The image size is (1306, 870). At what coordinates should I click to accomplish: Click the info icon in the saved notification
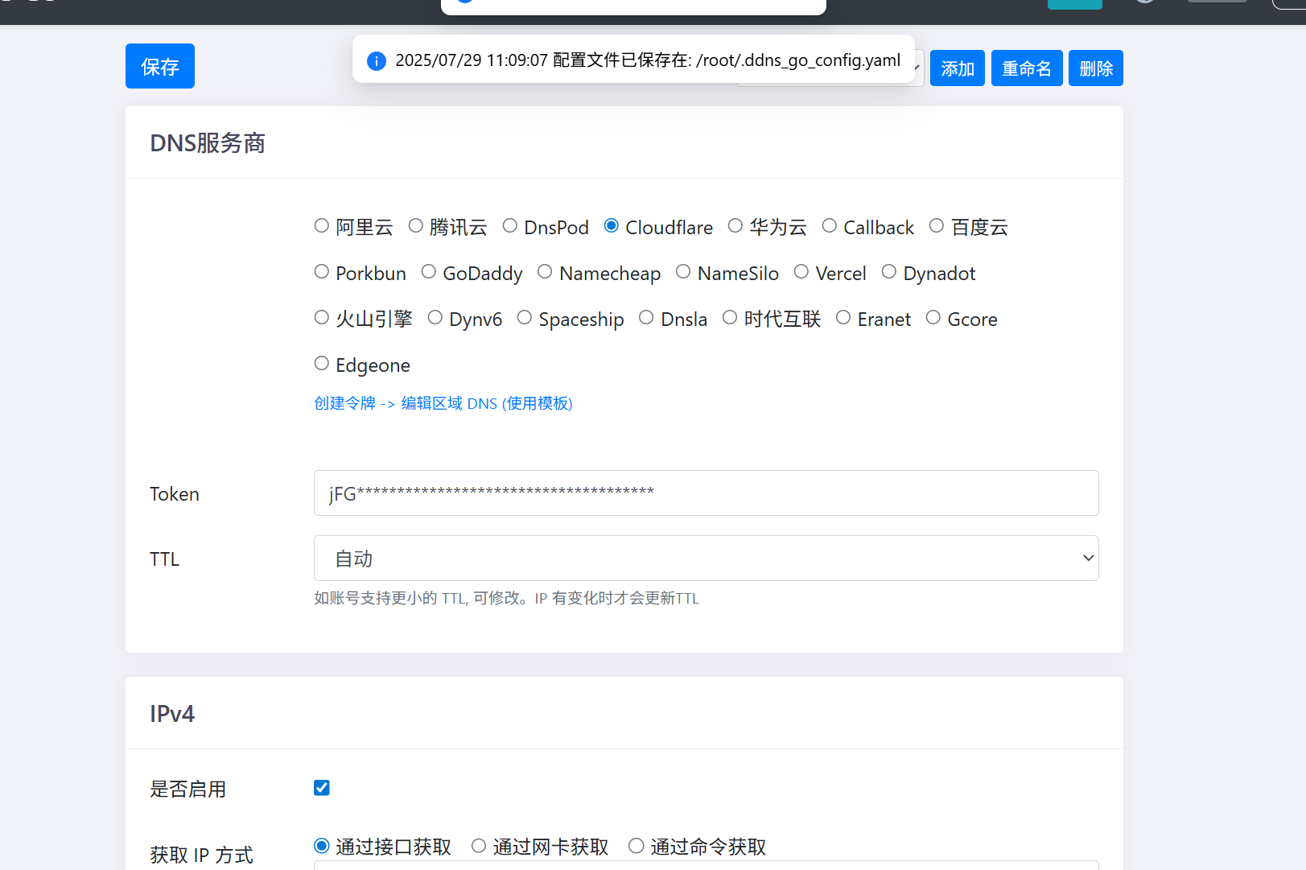377,61
